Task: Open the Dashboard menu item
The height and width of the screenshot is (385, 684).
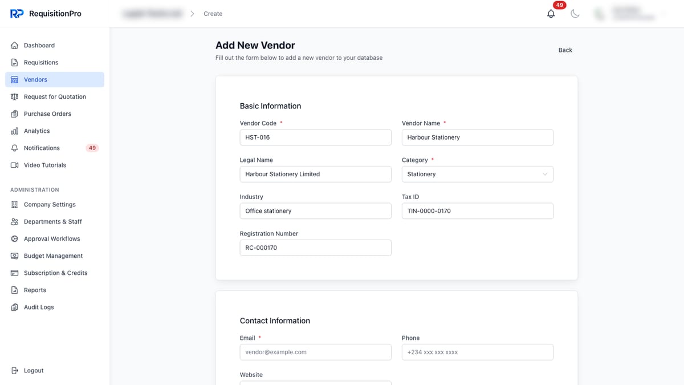Action: point(55,46)
